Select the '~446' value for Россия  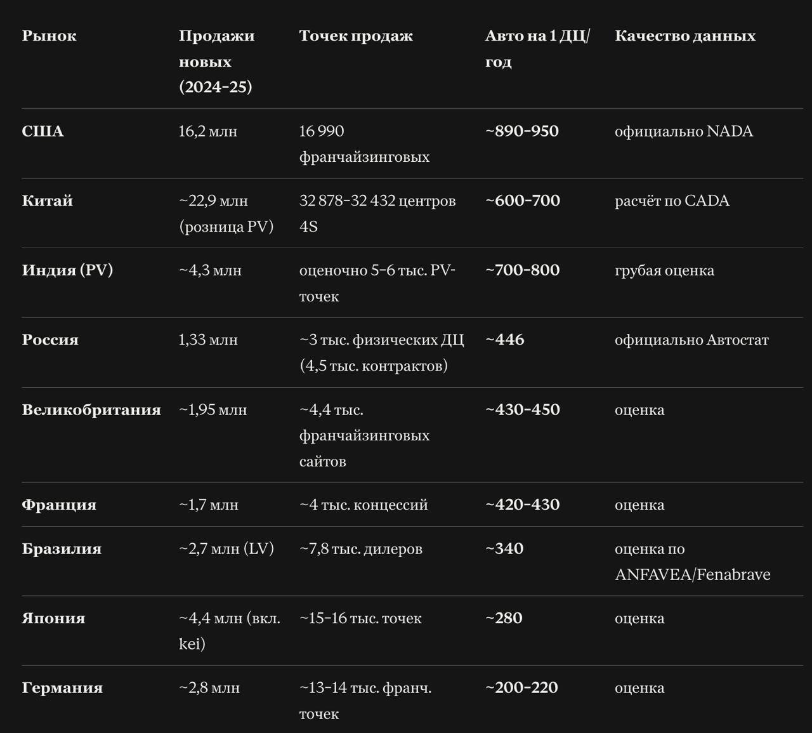(505, 340)
